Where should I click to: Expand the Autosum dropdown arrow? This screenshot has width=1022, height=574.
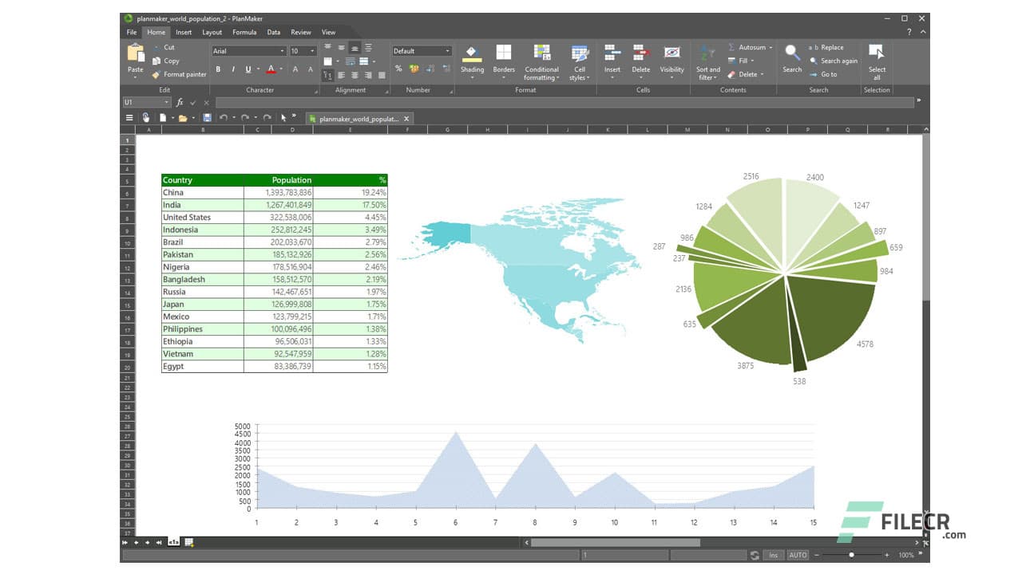[x=770, y=48]
